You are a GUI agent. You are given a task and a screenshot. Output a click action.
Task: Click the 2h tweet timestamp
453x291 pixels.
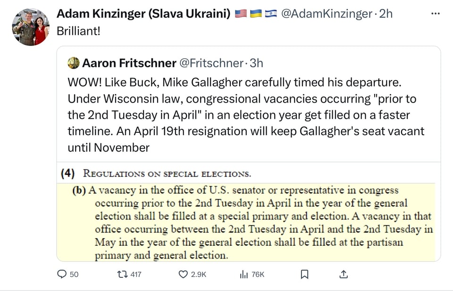[x=386, y=14]
